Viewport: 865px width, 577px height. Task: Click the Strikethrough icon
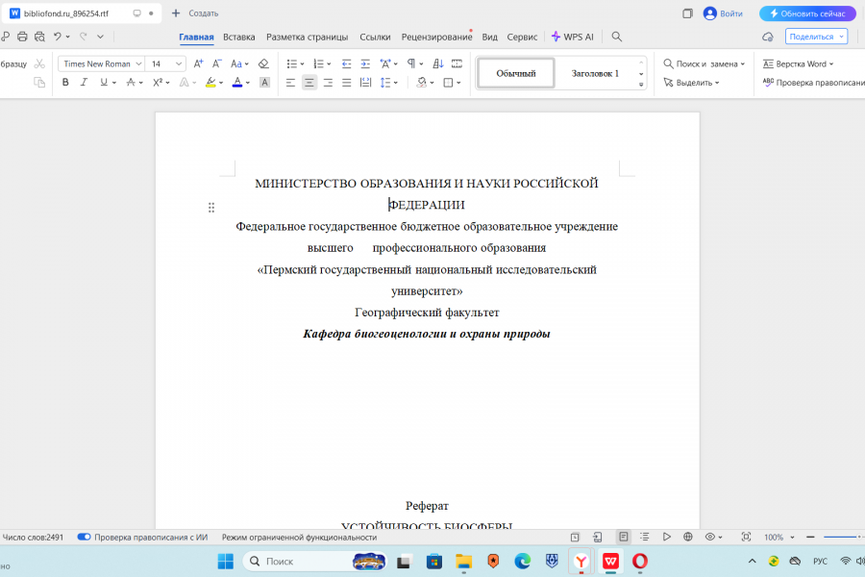(x=131, y=83)
